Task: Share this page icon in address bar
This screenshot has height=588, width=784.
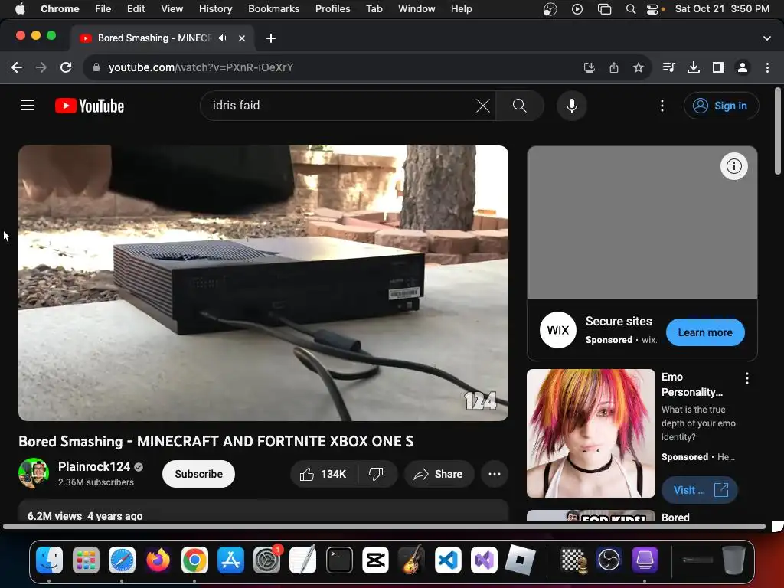Action: point(614,67)
